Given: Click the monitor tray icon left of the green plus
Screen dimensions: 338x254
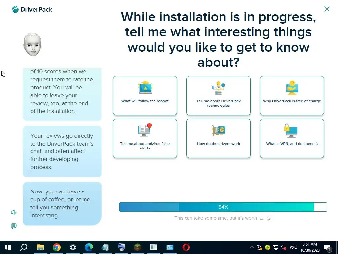Looking at the screenshot, I should [260, 247].
